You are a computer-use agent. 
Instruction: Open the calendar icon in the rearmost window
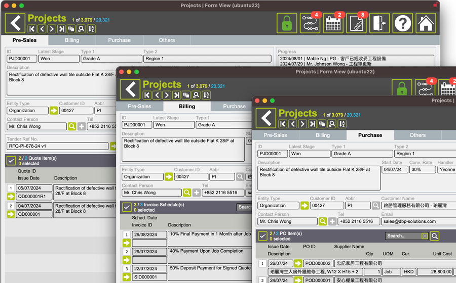333,23
